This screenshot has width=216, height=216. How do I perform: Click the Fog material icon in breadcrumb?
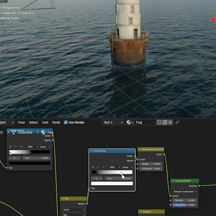[43, 132]
